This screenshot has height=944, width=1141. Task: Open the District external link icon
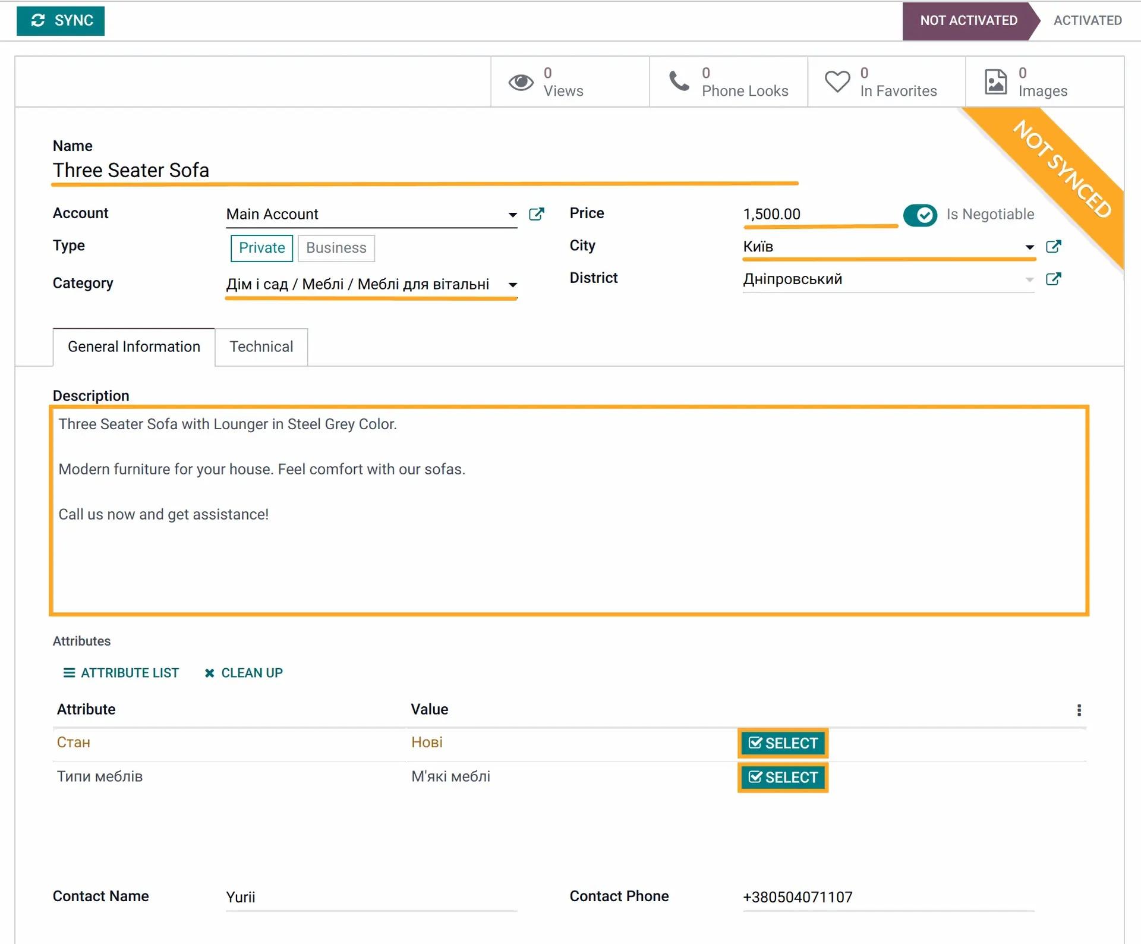1053,279
